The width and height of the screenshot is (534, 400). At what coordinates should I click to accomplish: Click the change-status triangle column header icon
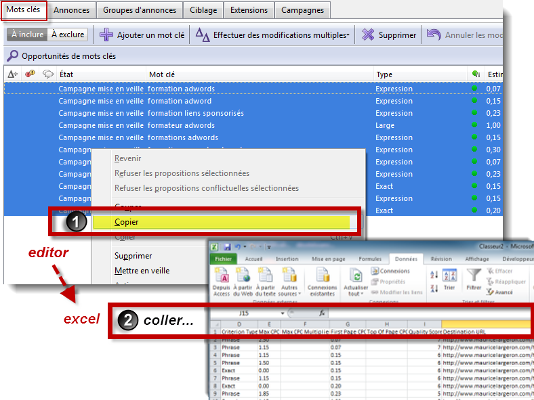[13, 74]
